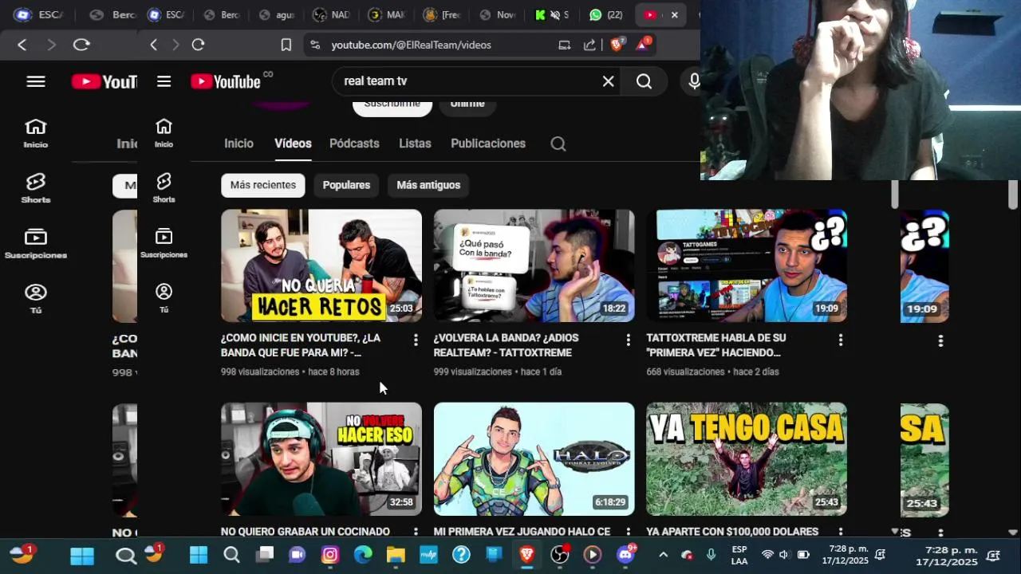Select the 'Más antiguos' filter chip

coord(428,185)
